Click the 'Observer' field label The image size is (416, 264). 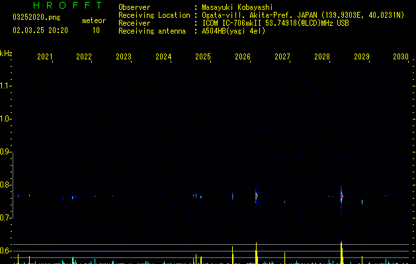click(x=134, y=7)
